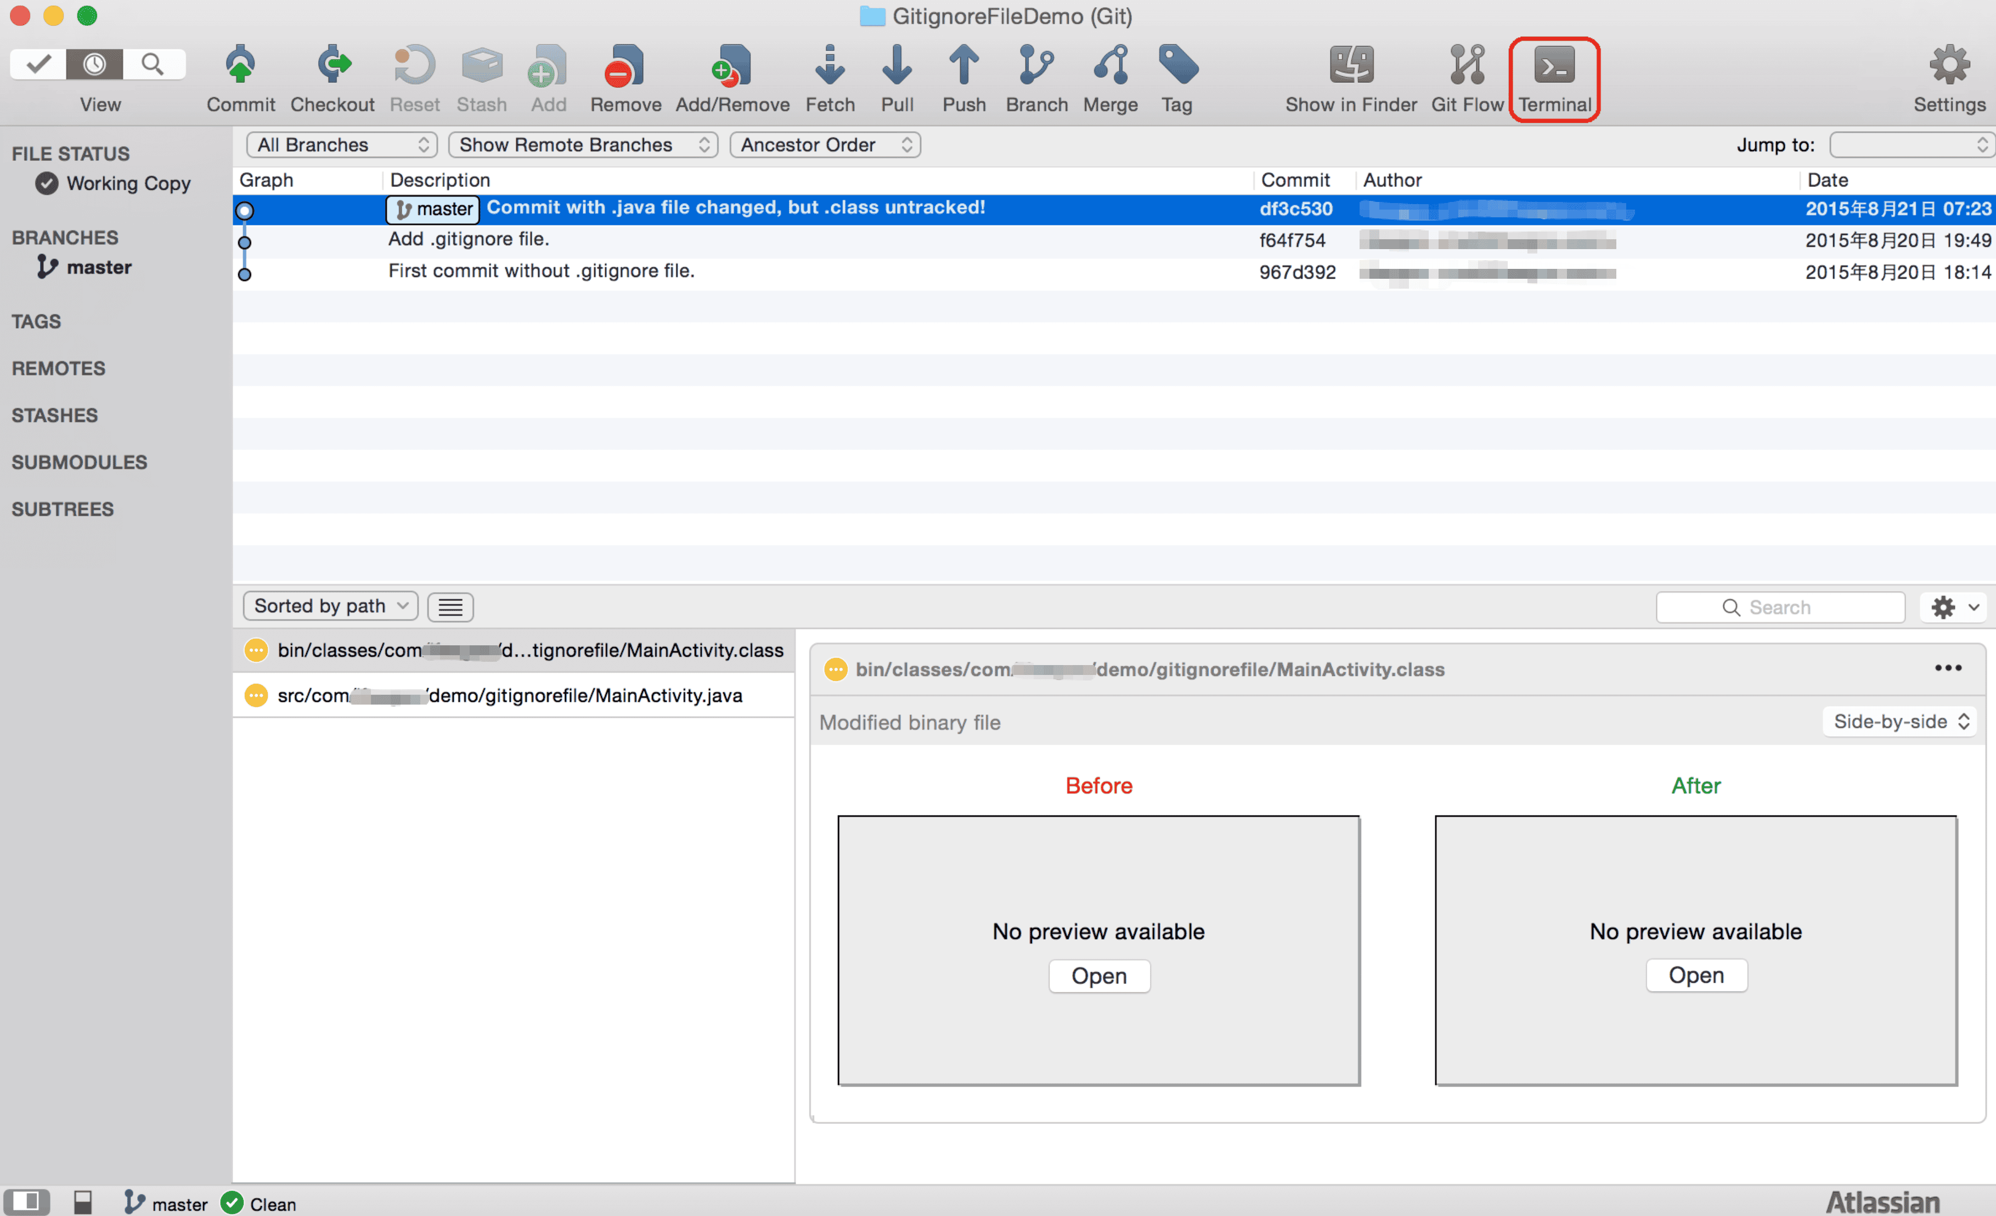Select the 'Add .gitignore file.' commit
The image size is (1996, 1216).
click(1114, 240)
